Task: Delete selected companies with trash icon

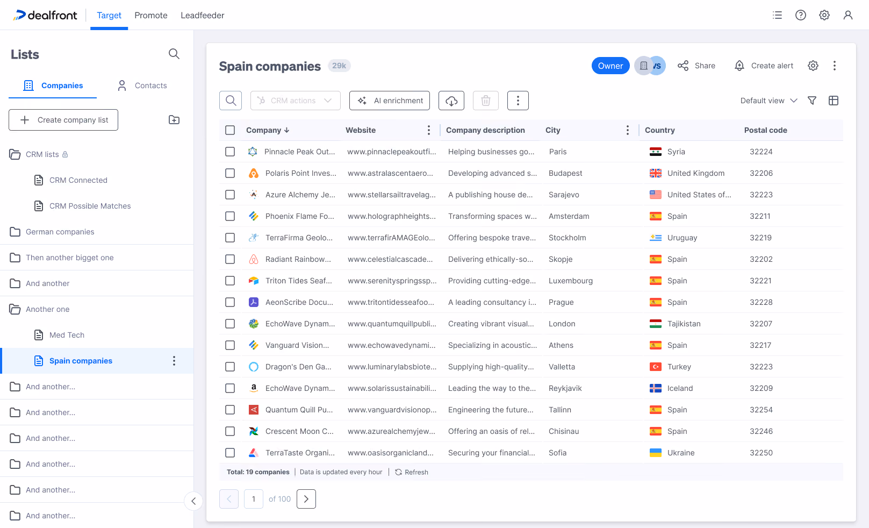Action: point(486,101)
